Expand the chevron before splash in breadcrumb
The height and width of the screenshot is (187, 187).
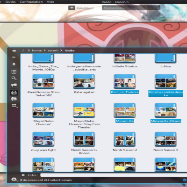(44, 50)
